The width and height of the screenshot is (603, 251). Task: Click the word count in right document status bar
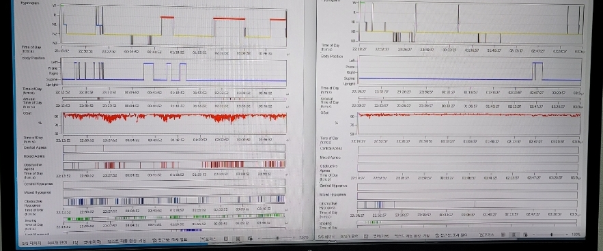(349, 236)
